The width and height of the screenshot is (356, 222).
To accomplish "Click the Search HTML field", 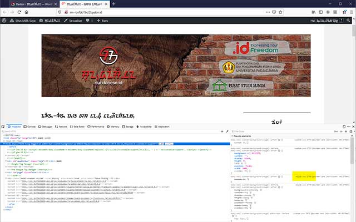I will pyautogui.click(x=110, y=132).
